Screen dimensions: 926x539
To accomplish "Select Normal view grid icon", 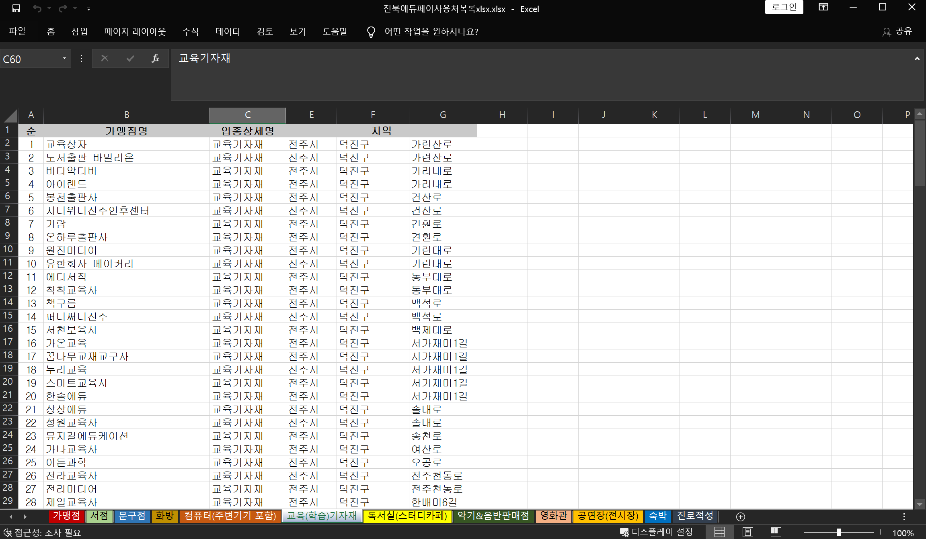I will coord(720,532).
